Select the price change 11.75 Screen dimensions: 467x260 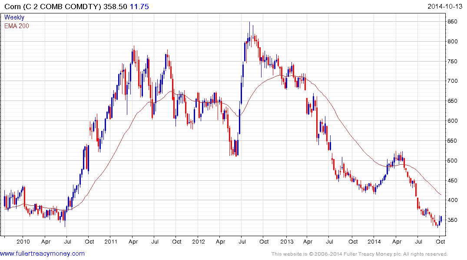click(x=139, y=6)
